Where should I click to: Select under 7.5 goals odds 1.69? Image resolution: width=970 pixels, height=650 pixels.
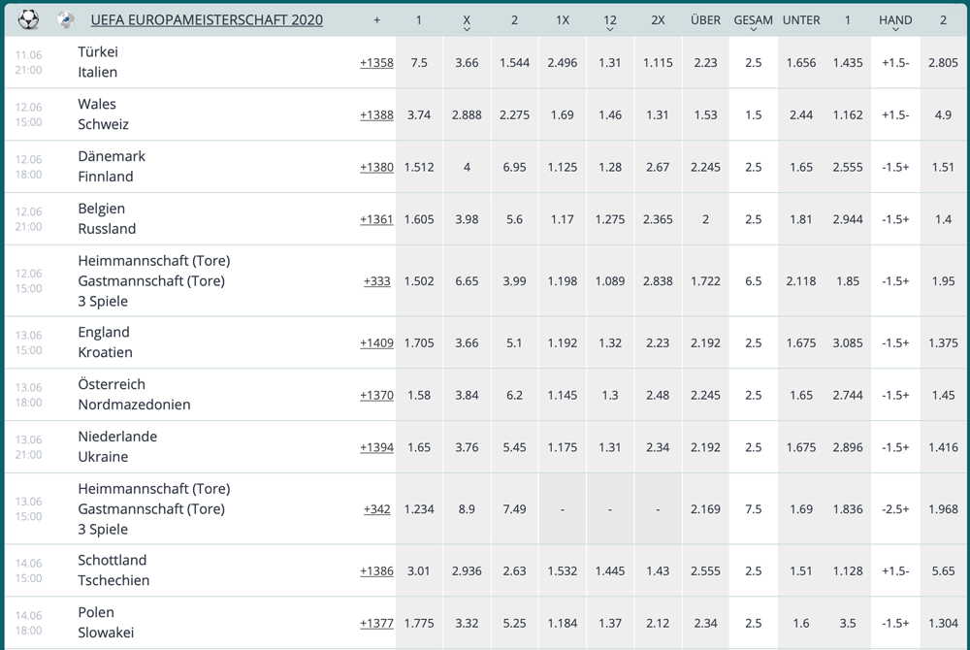pos(801,509)
